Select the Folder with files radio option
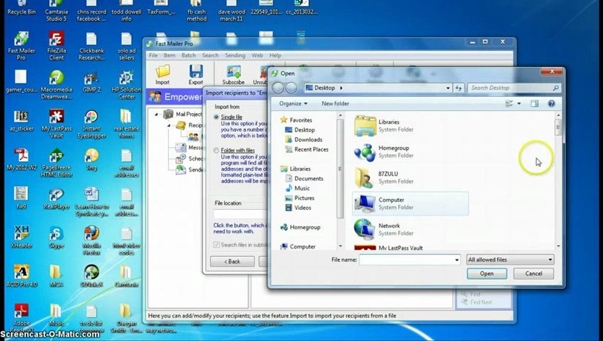This screenshot has width=603, height=341. tap(217, 151)
